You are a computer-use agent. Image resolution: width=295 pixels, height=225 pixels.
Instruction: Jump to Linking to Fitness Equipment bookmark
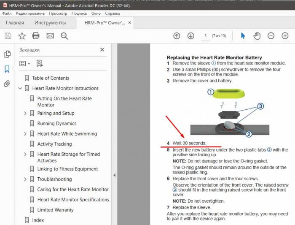(x=67, y=169)
